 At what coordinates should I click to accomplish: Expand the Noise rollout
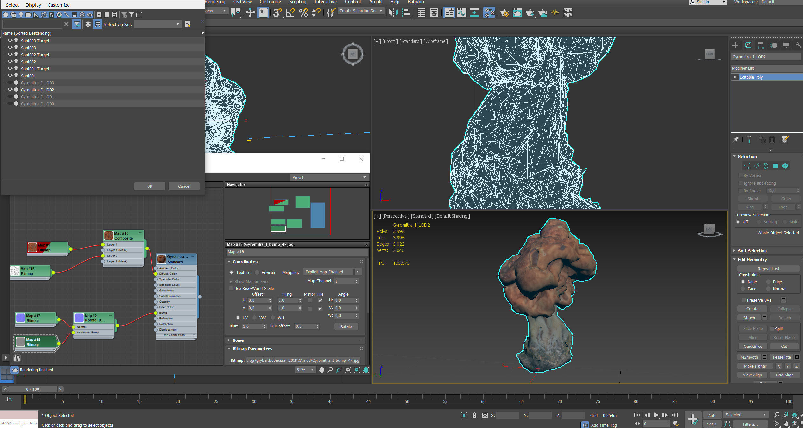238,340
